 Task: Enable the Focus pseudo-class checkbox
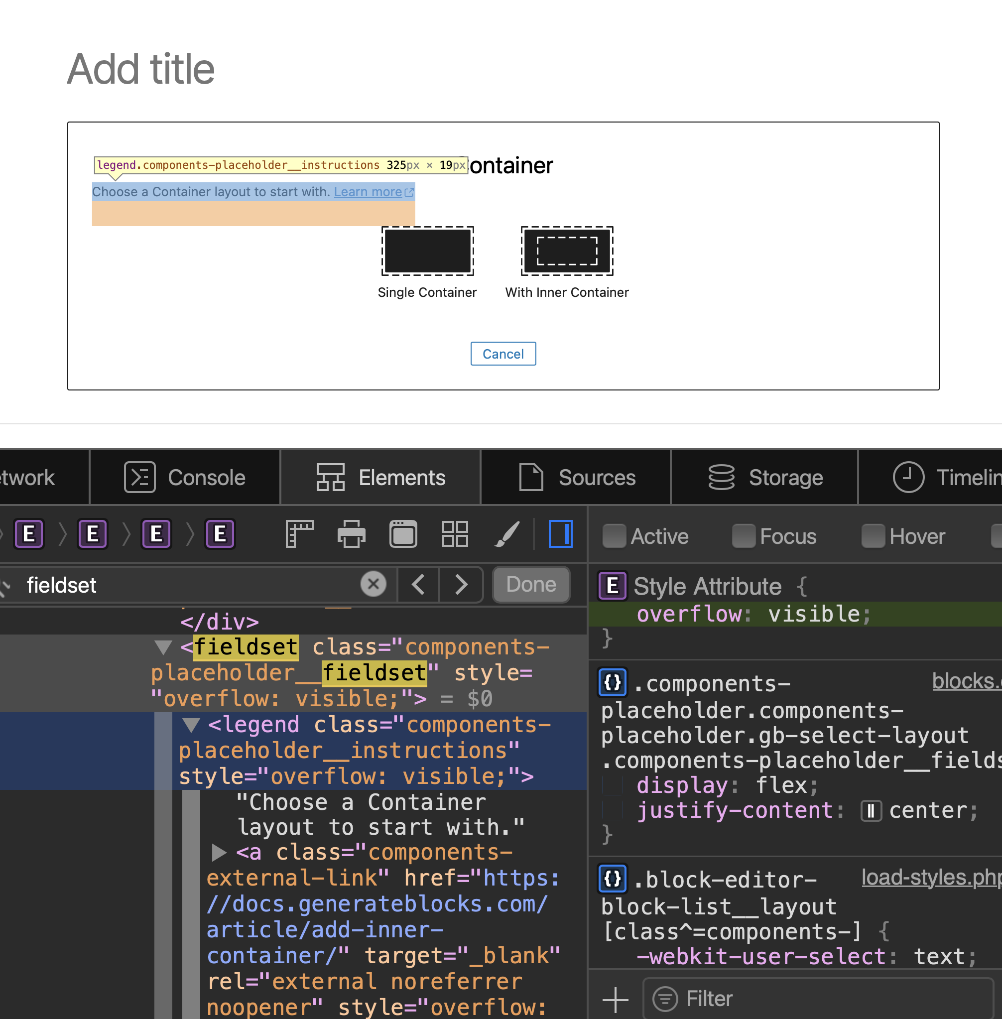coord(744,536)
